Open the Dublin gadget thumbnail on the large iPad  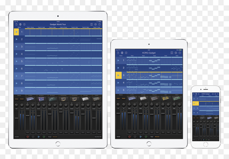pyautogui.click(x=97, y=99)
